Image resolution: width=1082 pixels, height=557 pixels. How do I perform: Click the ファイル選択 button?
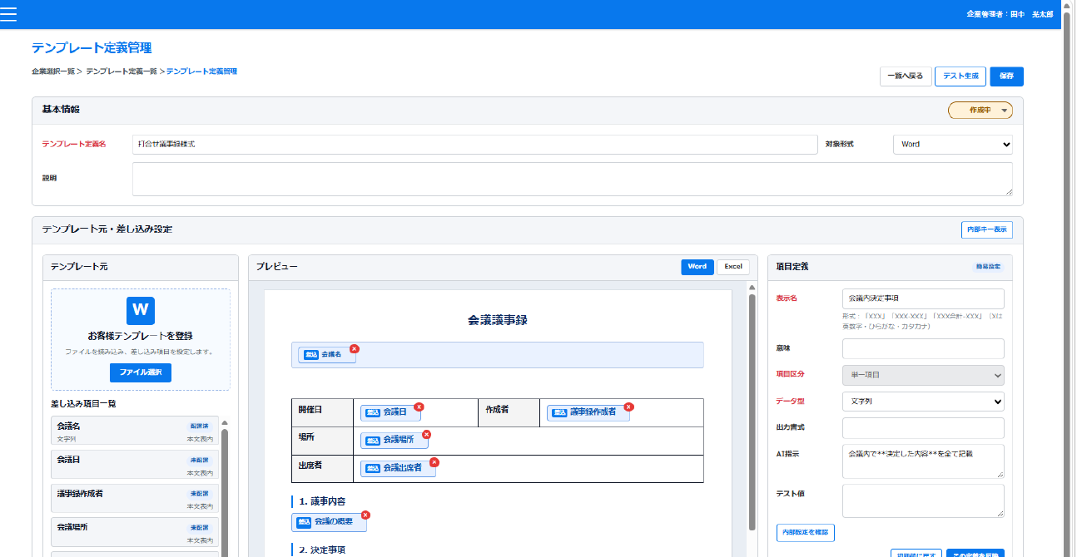click(140, 372)
